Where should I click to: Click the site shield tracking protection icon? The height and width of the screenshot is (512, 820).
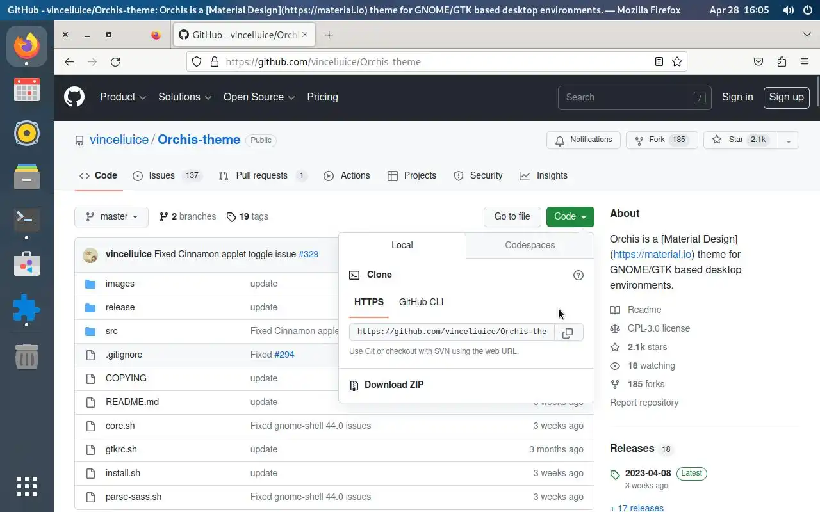coord(197,62)
